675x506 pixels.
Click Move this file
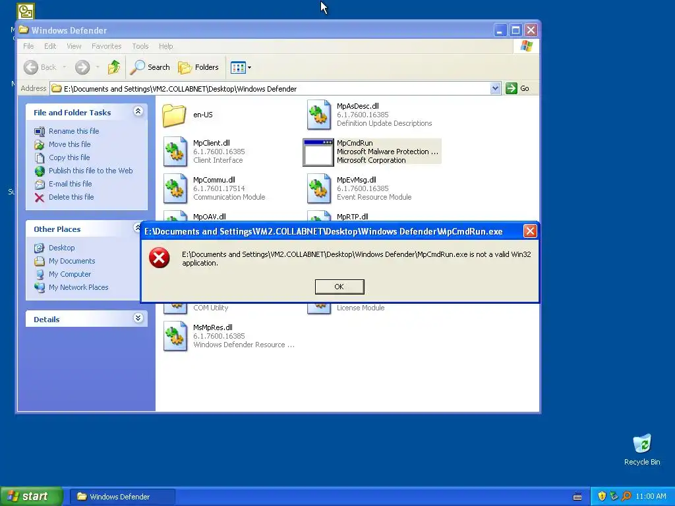point(69,144)
